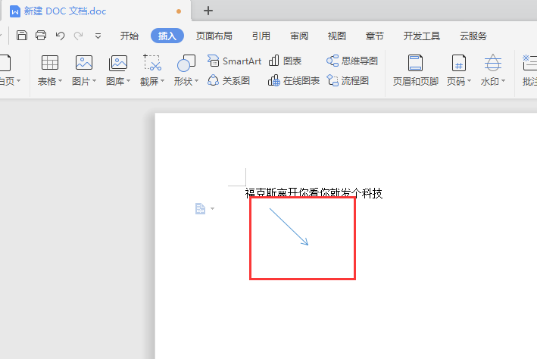This screenshot has height=359, width=537.
Task: Click the text line 福克斯离开你看你就发个科技
Action: [314, 193]
